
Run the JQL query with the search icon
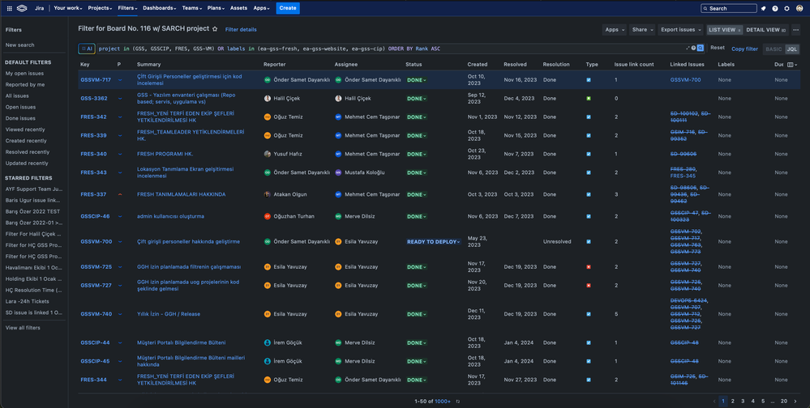[x=701, y=49]
